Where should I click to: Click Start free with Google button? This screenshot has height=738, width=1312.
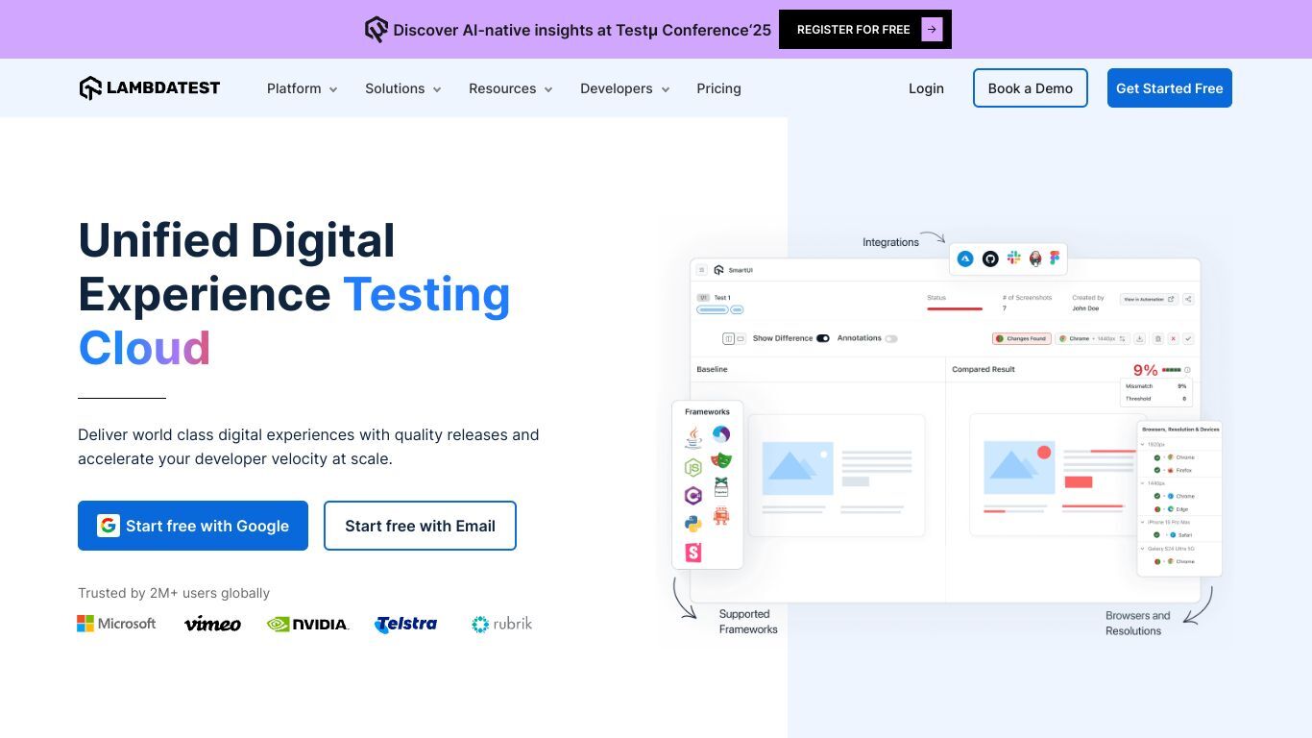click(x=193, y=526)
